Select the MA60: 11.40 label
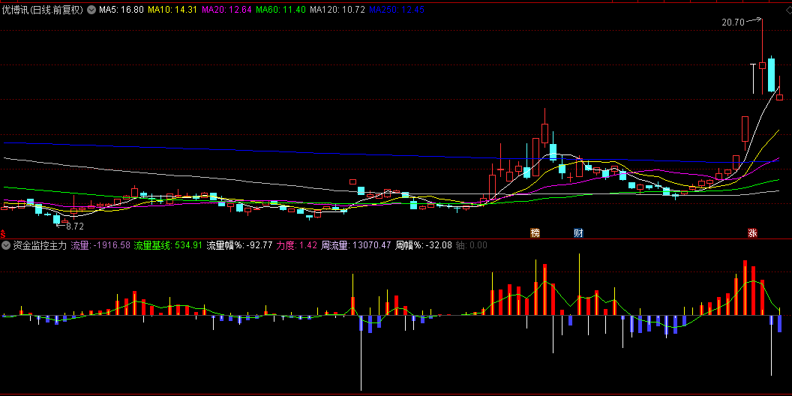This screenshot has width=792, height=396. 280,10
